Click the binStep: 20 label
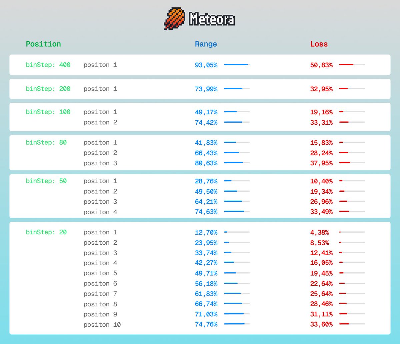400x344 pixels. (46, 232)
